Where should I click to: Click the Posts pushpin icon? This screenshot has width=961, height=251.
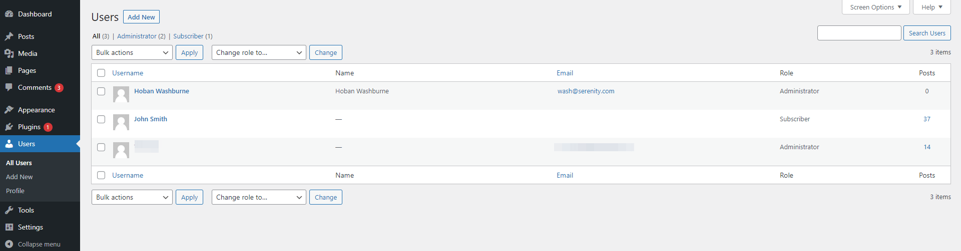(x=9, y=36)
